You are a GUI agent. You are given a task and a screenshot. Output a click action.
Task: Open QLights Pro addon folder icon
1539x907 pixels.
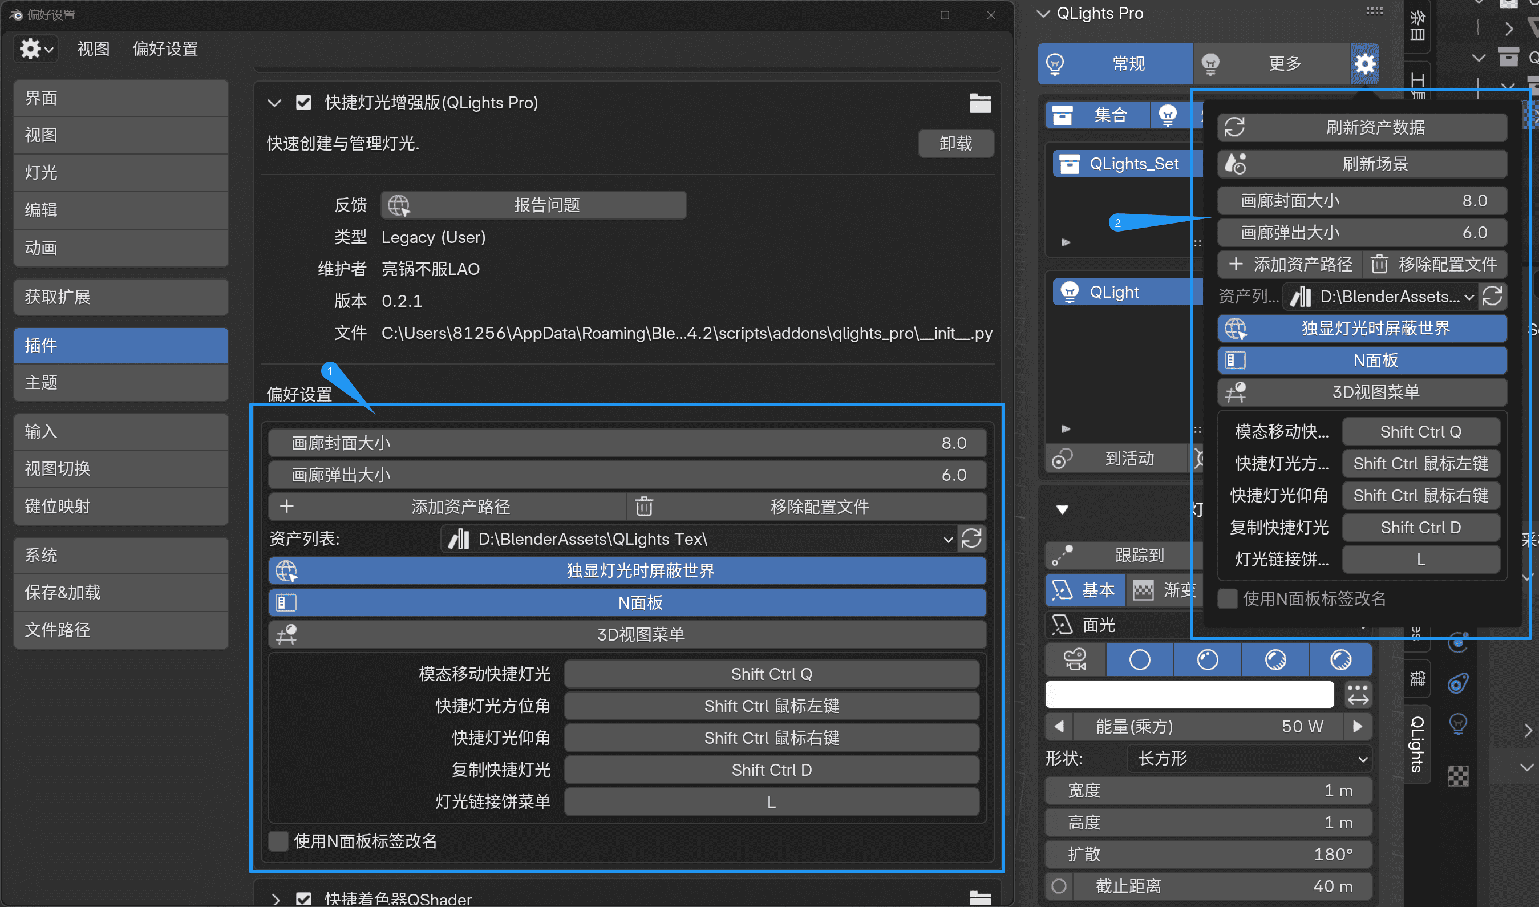pos(980,103)
